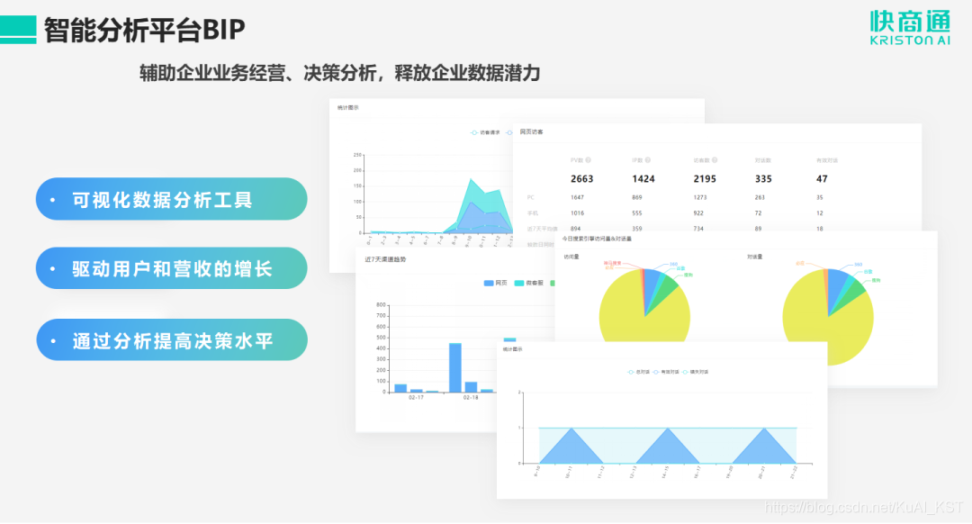Click the blue 网页 legend color swatch
The image size is (972, 524).
click(489, 284)
